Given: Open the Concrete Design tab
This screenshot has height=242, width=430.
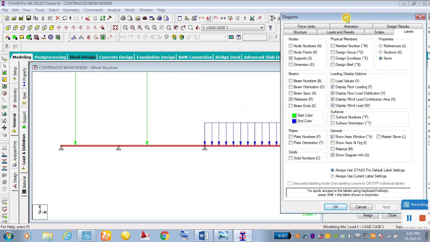Looking at the screenshot, I should click(x=116, y=57).
